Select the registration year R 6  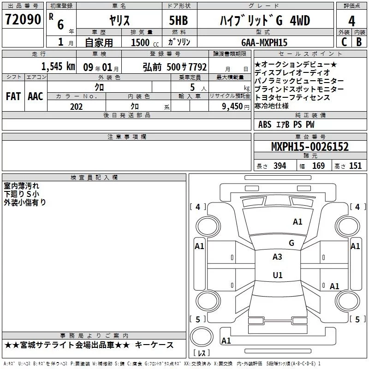pos(56,21)
